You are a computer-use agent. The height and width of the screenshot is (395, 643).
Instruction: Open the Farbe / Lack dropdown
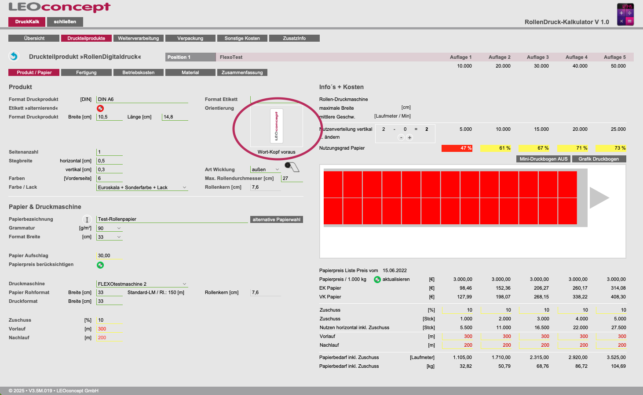[142, 187]
